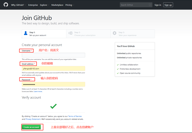Click the Sign in link
The image size is (192, 133).
pyautogui.click(x=158, y=5)
